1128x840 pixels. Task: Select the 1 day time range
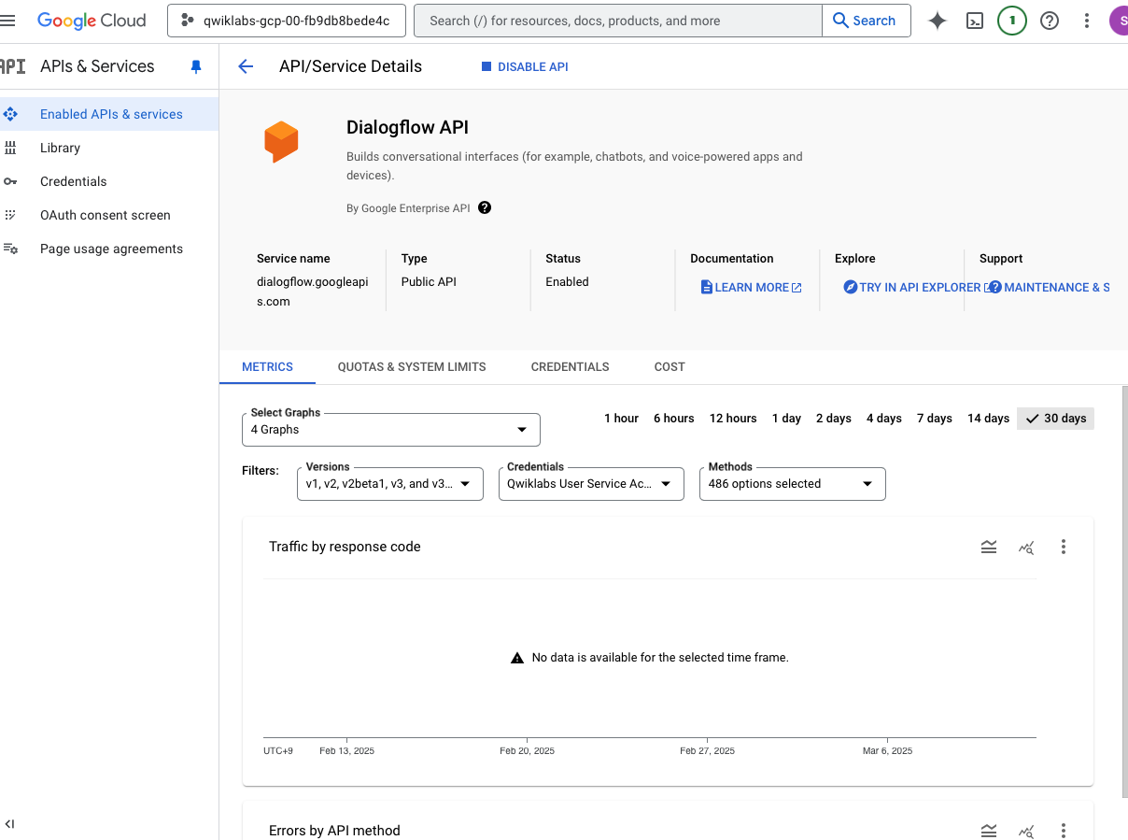coord(786,419)
